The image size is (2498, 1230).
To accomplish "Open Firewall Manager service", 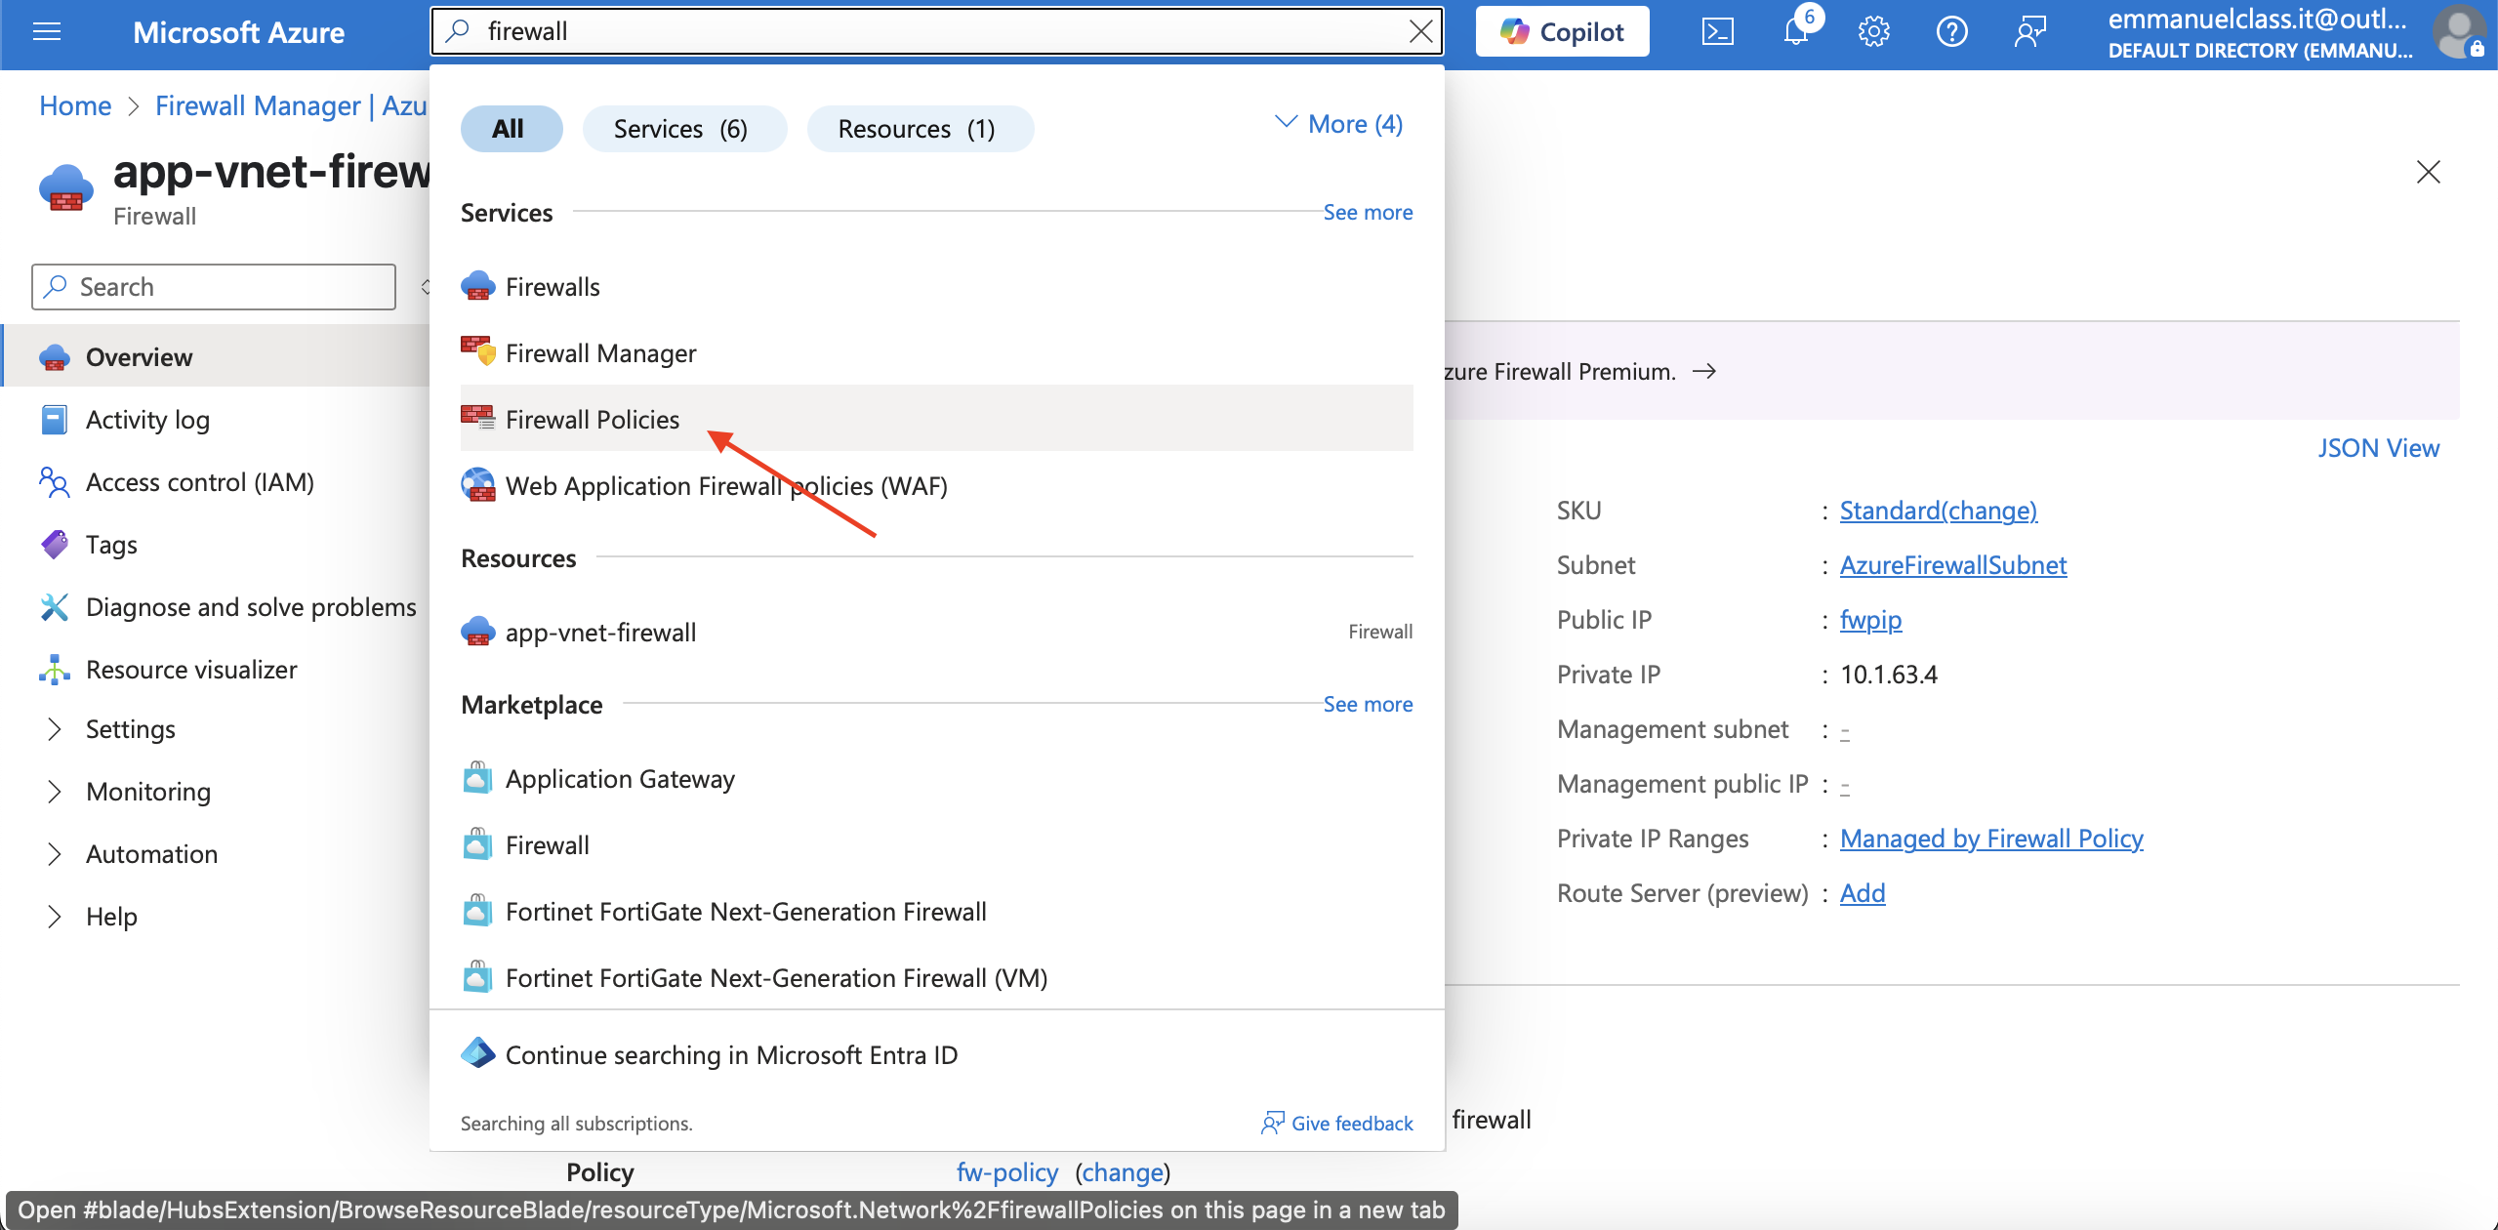I will point(936,353).
